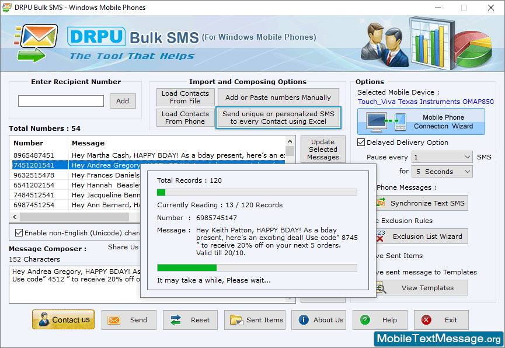Image resolution: width=505 pixels, height=348 pixels.
Task: Click the About Us info icon
Action: tap(304, 319)
